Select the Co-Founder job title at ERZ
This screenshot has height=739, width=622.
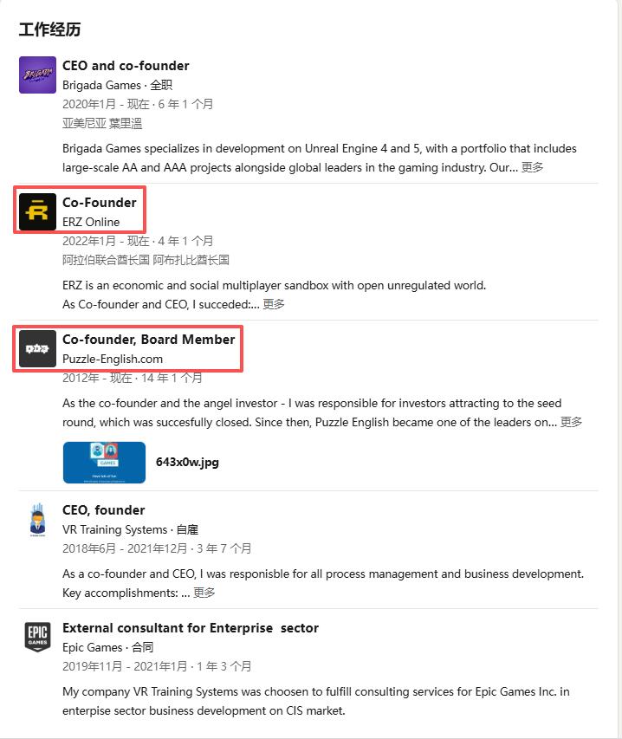pyautogui.click(x=100, y=202)
